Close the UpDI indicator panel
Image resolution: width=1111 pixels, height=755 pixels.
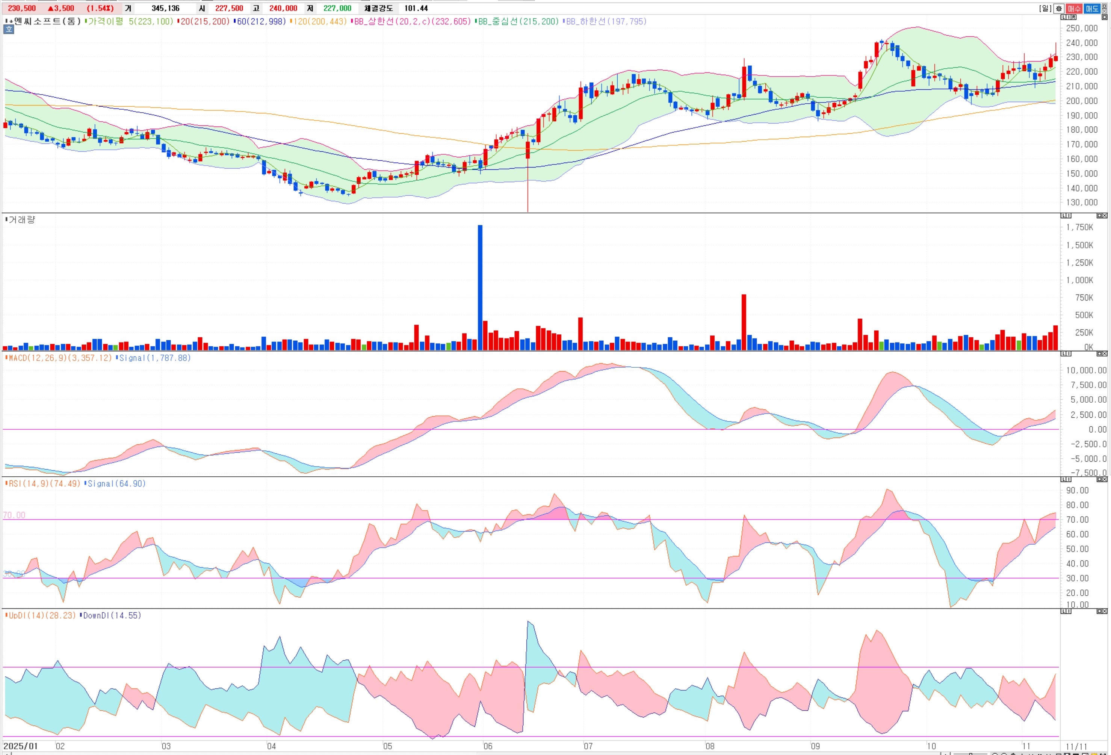(x=1105, y=611)
